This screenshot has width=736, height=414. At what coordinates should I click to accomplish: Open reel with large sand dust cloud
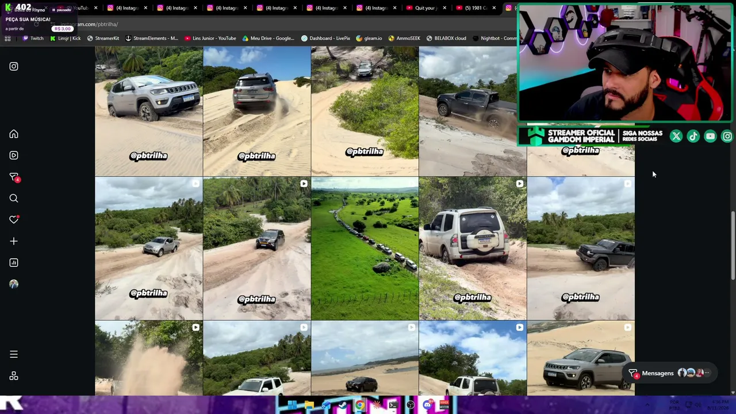point(149,358)
